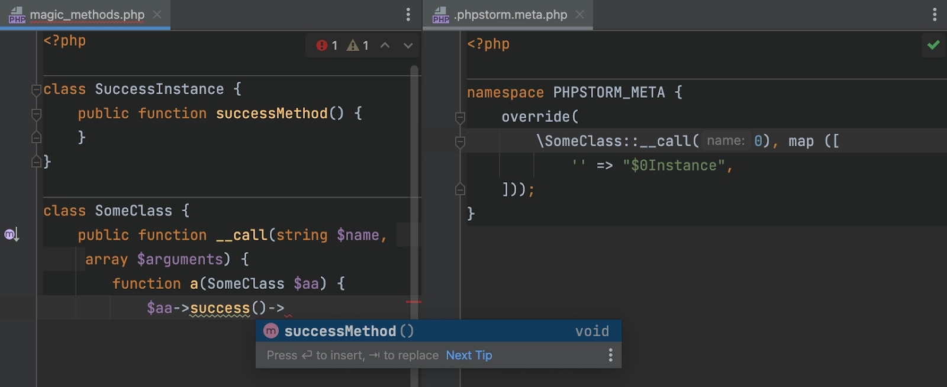The width and height of the screenshot is (947, 387).
Task: Click the overriding method gutter icon at __call
Action: pos(12,235)
